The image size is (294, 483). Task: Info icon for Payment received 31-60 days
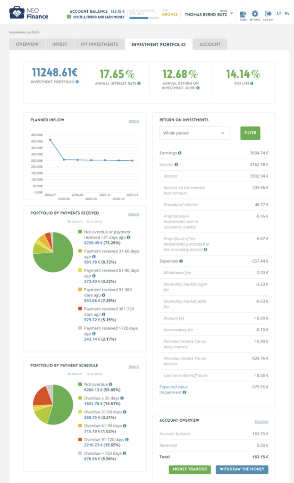click(94, 257)
